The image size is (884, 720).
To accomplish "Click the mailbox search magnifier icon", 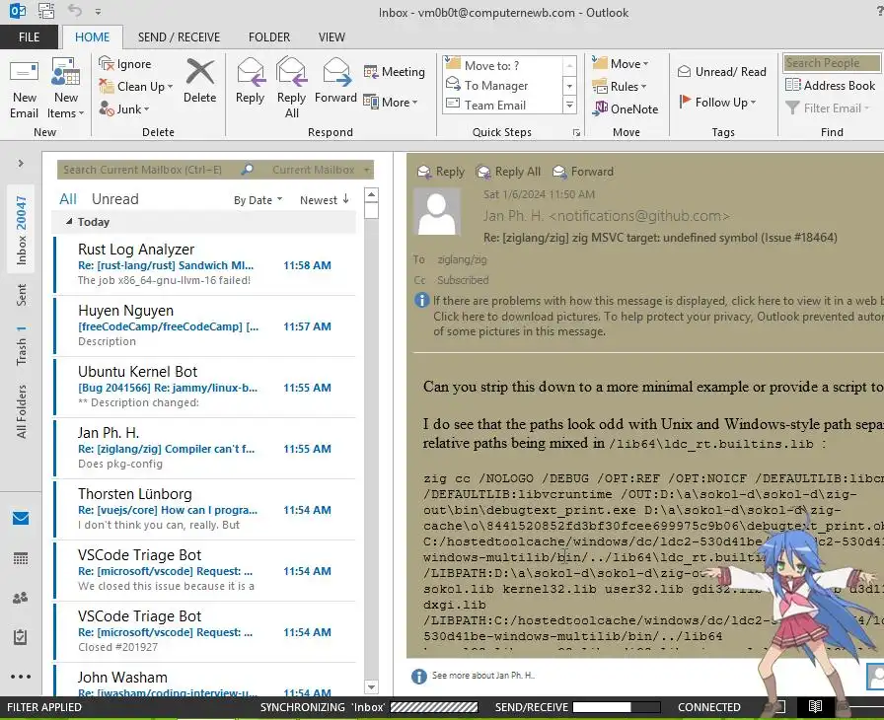I will point(247,170).
